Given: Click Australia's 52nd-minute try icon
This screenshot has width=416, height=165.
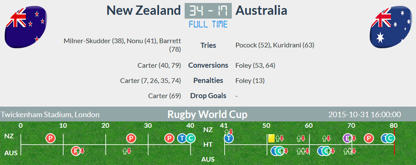Looking at the screenshot, I should coord(275,151).
